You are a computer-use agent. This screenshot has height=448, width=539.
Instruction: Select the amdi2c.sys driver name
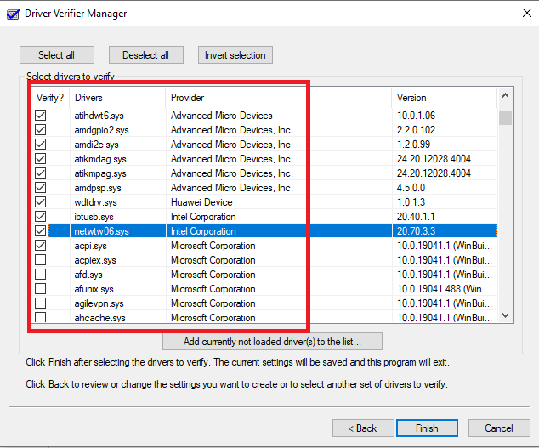coord(96,145)
